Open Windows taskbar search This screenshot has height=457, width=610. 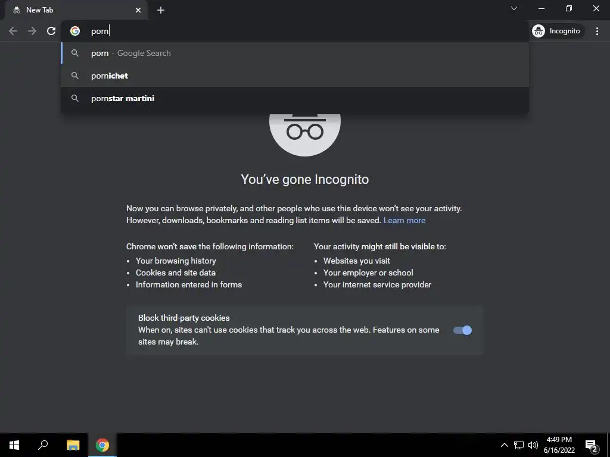point(43,445)
